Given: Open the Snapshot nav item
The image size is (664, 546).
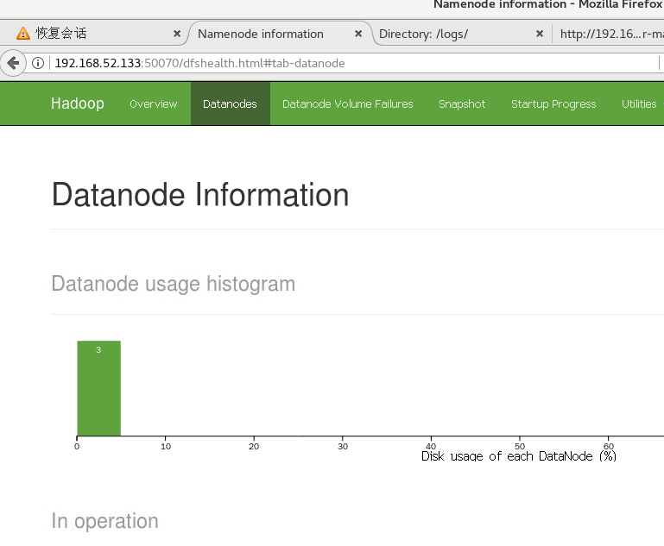Looking at the screenshot, I should point(462,104).
